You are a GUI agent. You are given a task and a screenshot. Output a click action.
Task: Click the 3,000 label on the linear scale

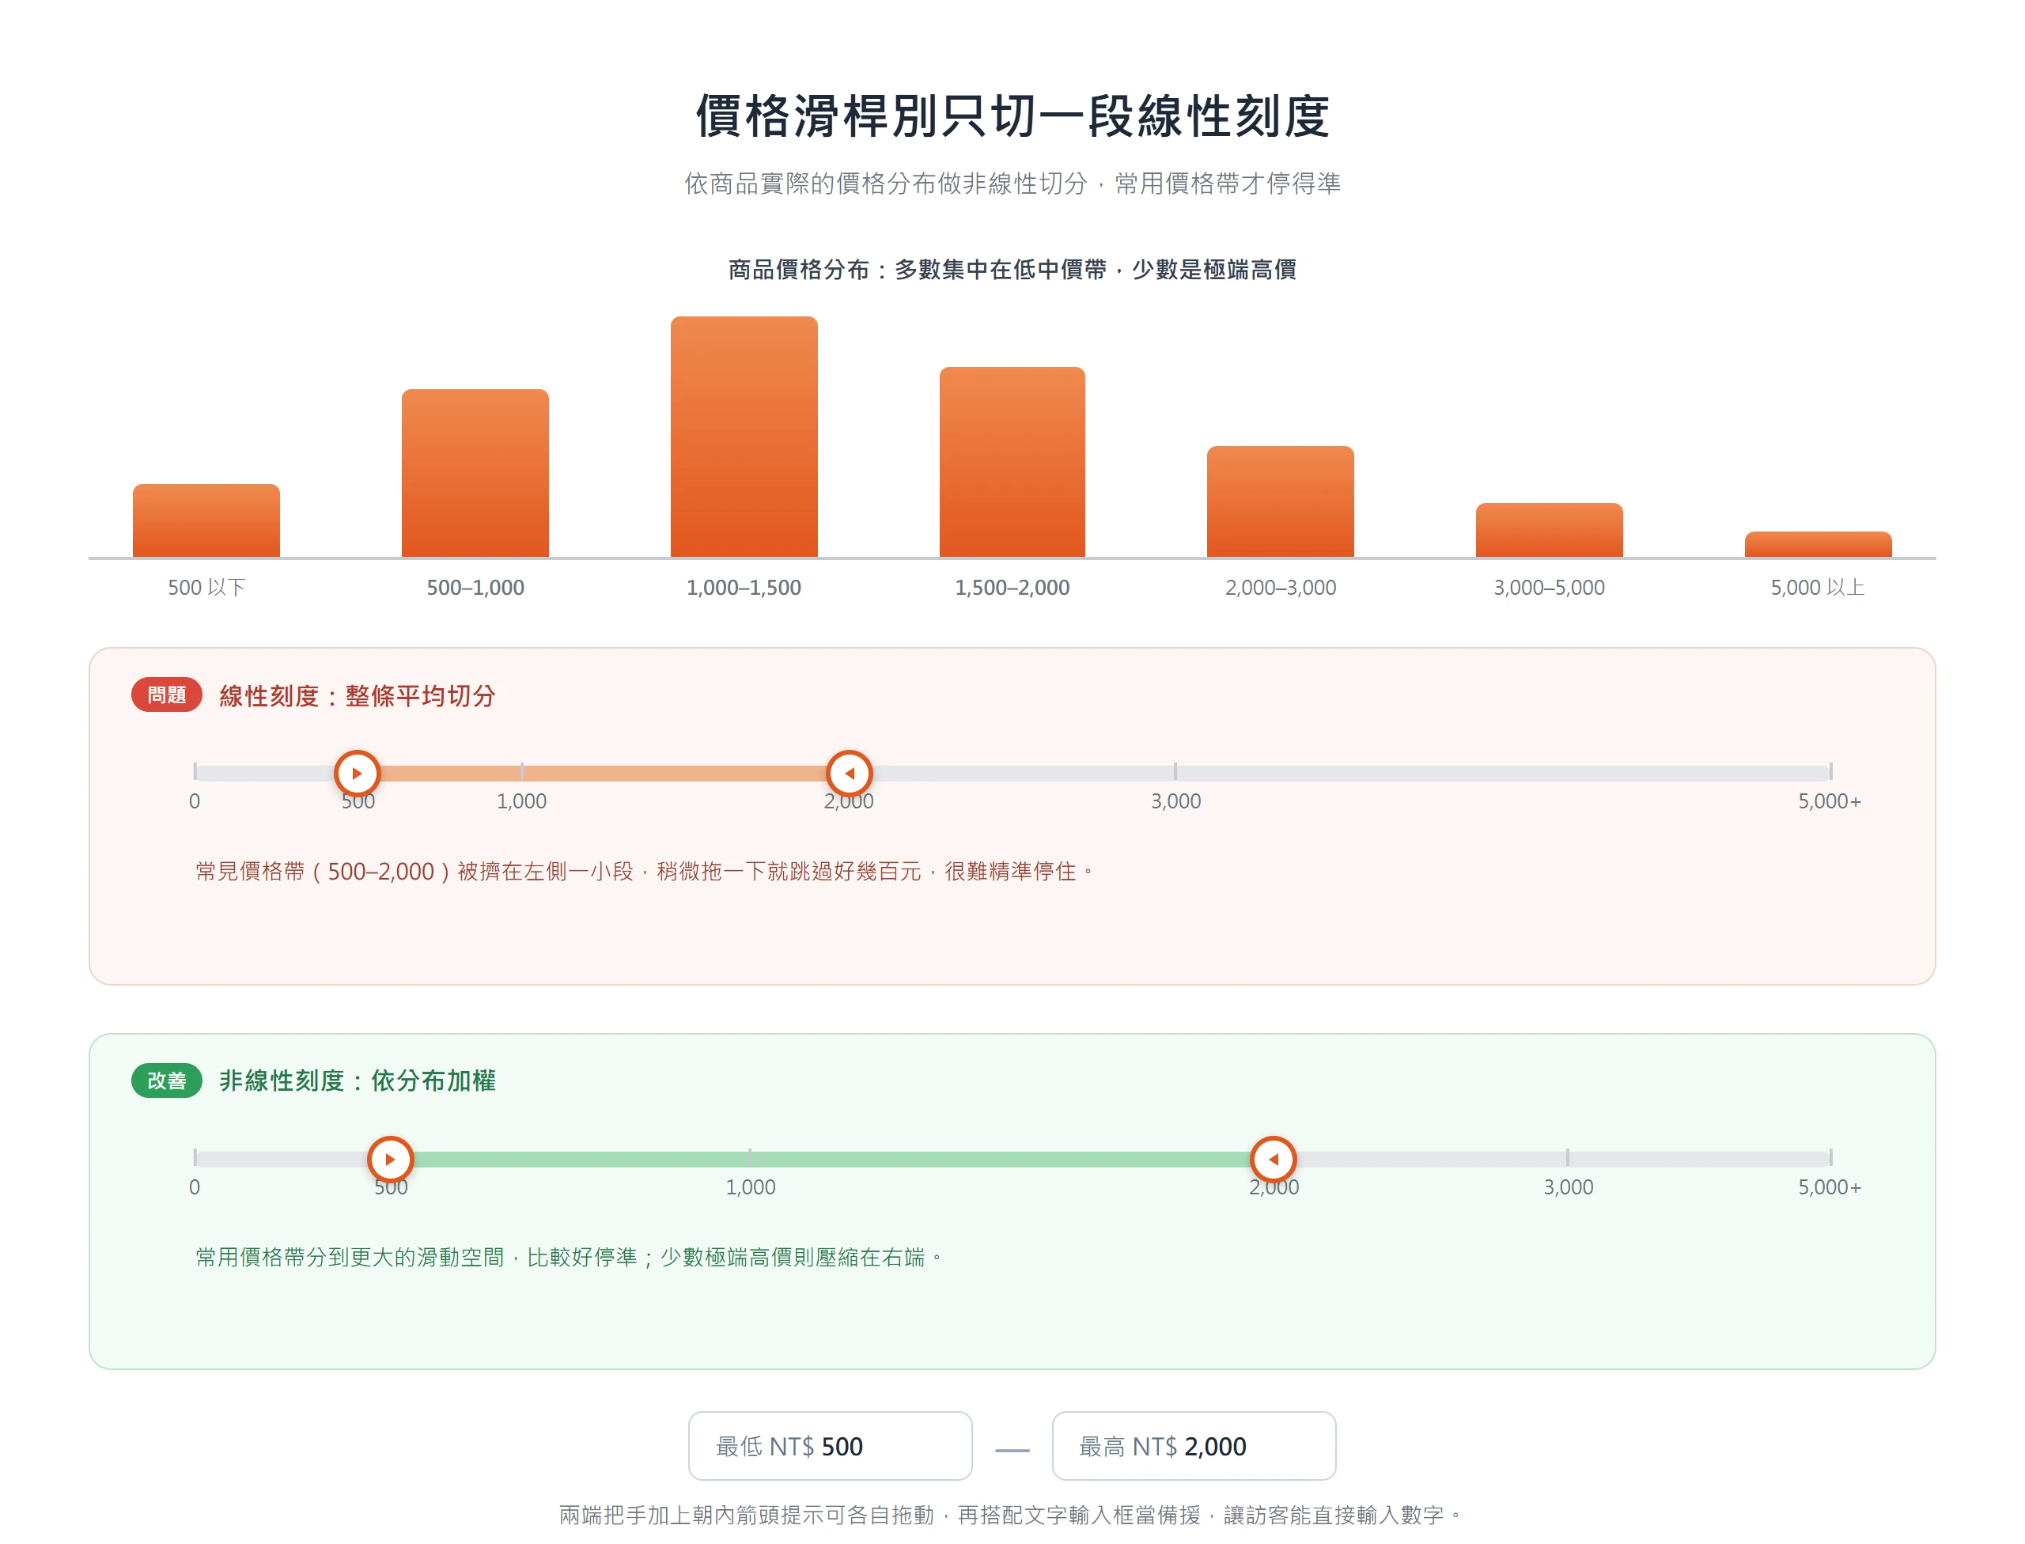coord(1175,801)
